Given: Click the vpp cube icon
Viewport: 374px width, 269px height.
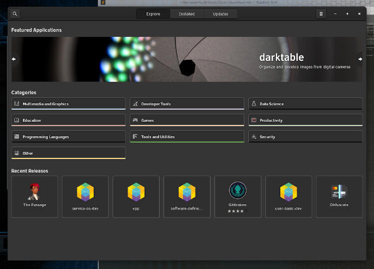Looking at the screenshot, I should 136,192.
